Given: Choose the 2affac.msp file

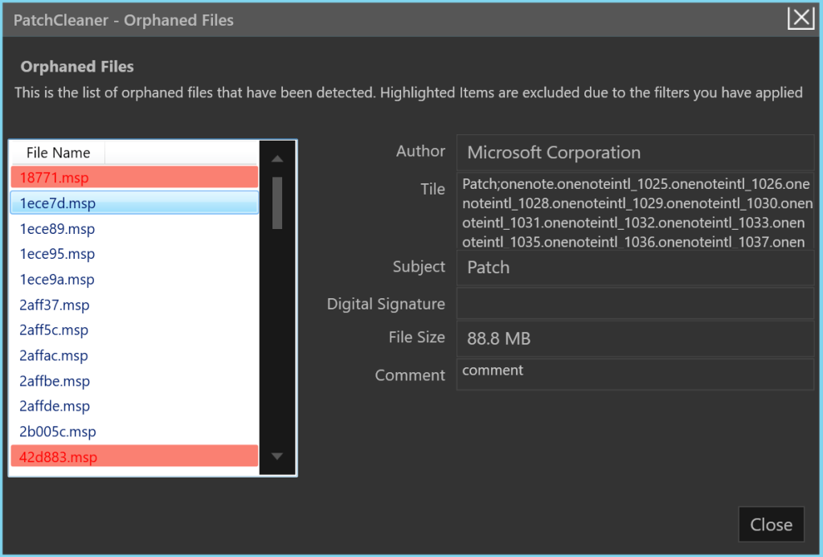Looking at the screenshot, I should [x=134, y=356].
